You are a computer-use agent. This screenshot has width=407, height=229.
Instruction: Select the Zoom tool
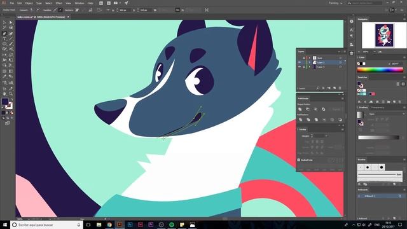11,94
